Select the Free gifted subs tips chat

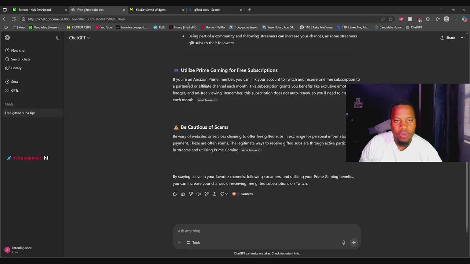coord(32,113)
